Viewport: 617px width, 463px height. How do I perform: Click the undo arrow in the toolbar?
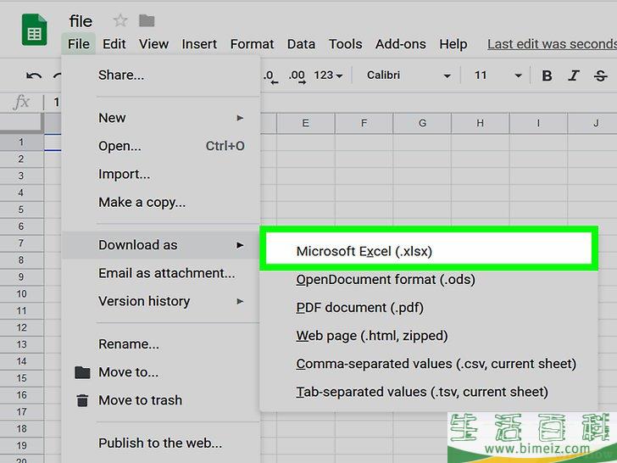tap(34, 75)
